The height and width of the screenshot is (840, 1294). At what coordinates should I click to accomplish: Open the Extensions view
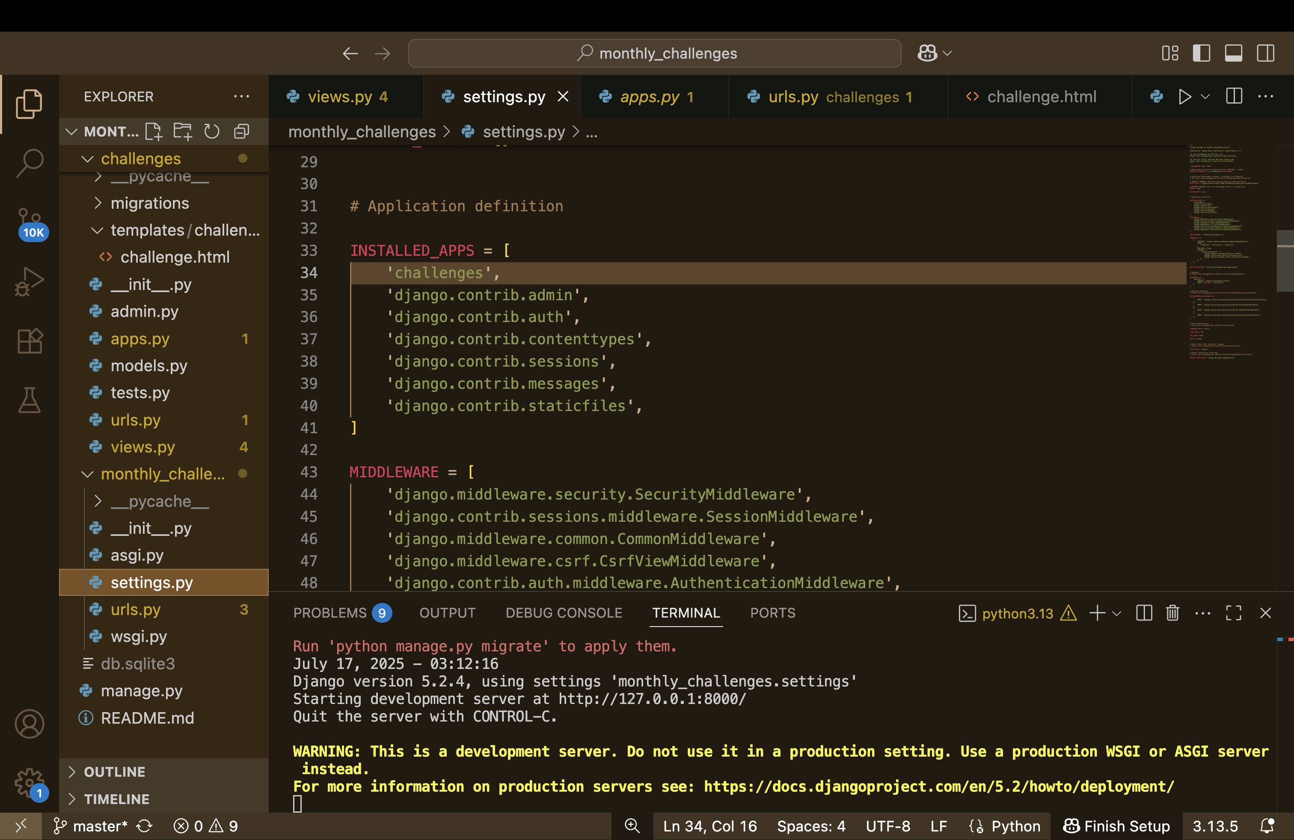coord(30,341)
